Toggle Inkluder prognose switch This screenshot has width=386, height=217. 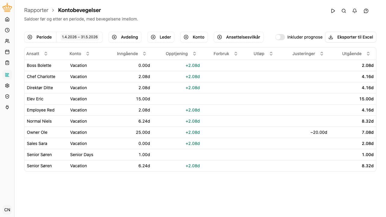280,37
